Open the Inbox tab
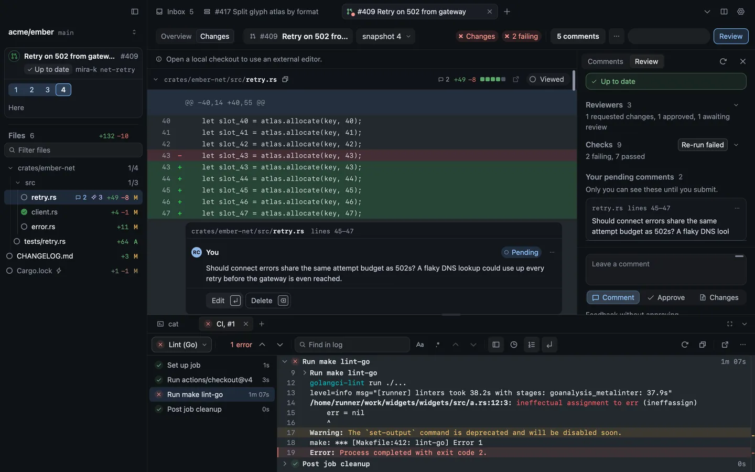Viewport: 755px width, 472px height. coord(175,12)
